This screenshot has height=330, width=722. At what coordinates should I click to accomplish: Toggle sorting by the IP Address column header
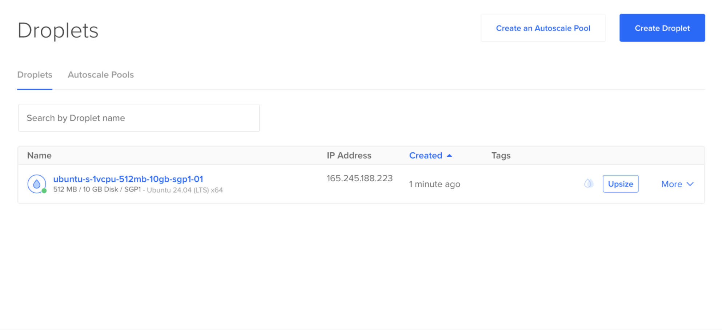(349, 155)
